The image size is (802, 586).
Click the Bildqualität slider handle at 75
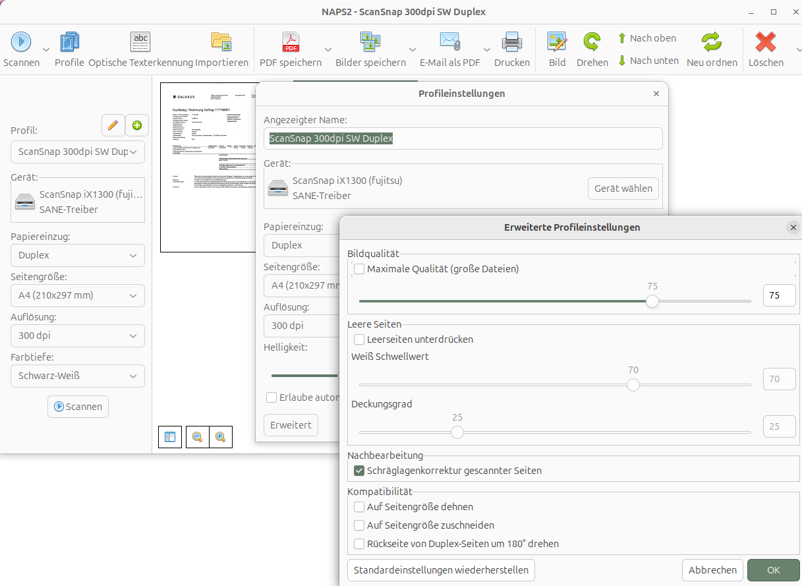tap(652, 301)
